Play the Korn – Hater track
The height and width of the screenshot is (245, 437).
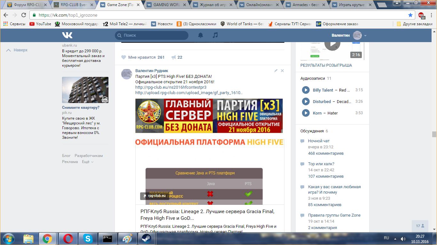click(x=306, y=113)
